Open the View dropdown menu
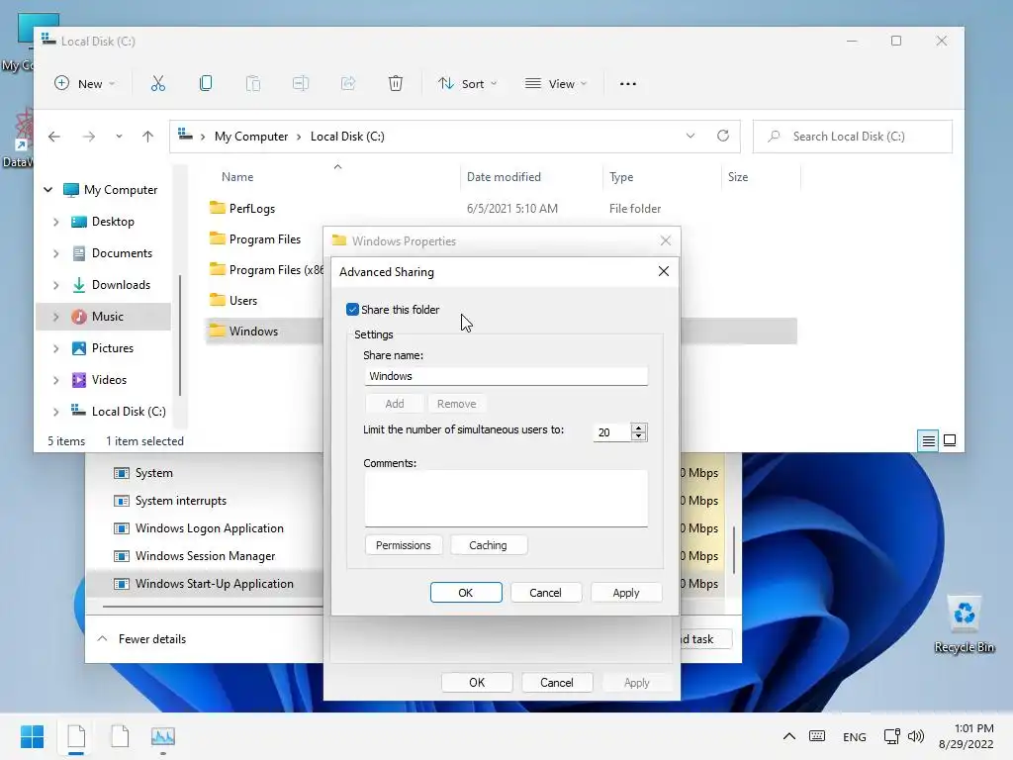The image size is (1013, 760). coord(556,83)
